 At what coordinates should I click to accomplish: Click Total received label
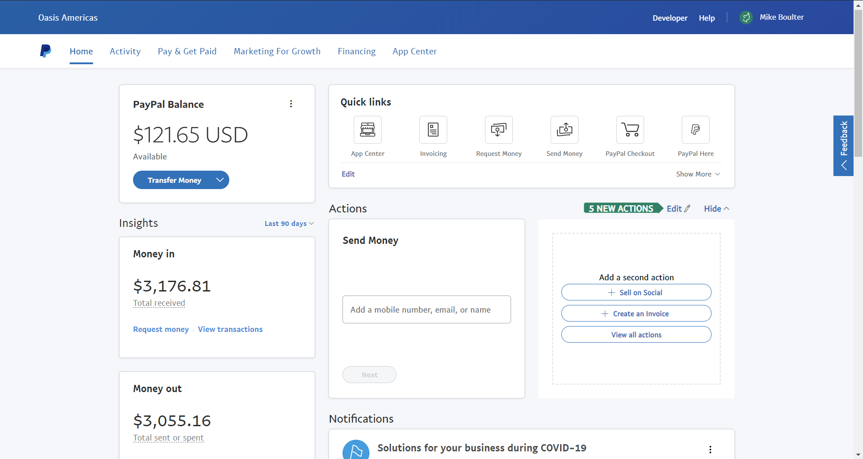pyautogui.click(x=159, y=303)
